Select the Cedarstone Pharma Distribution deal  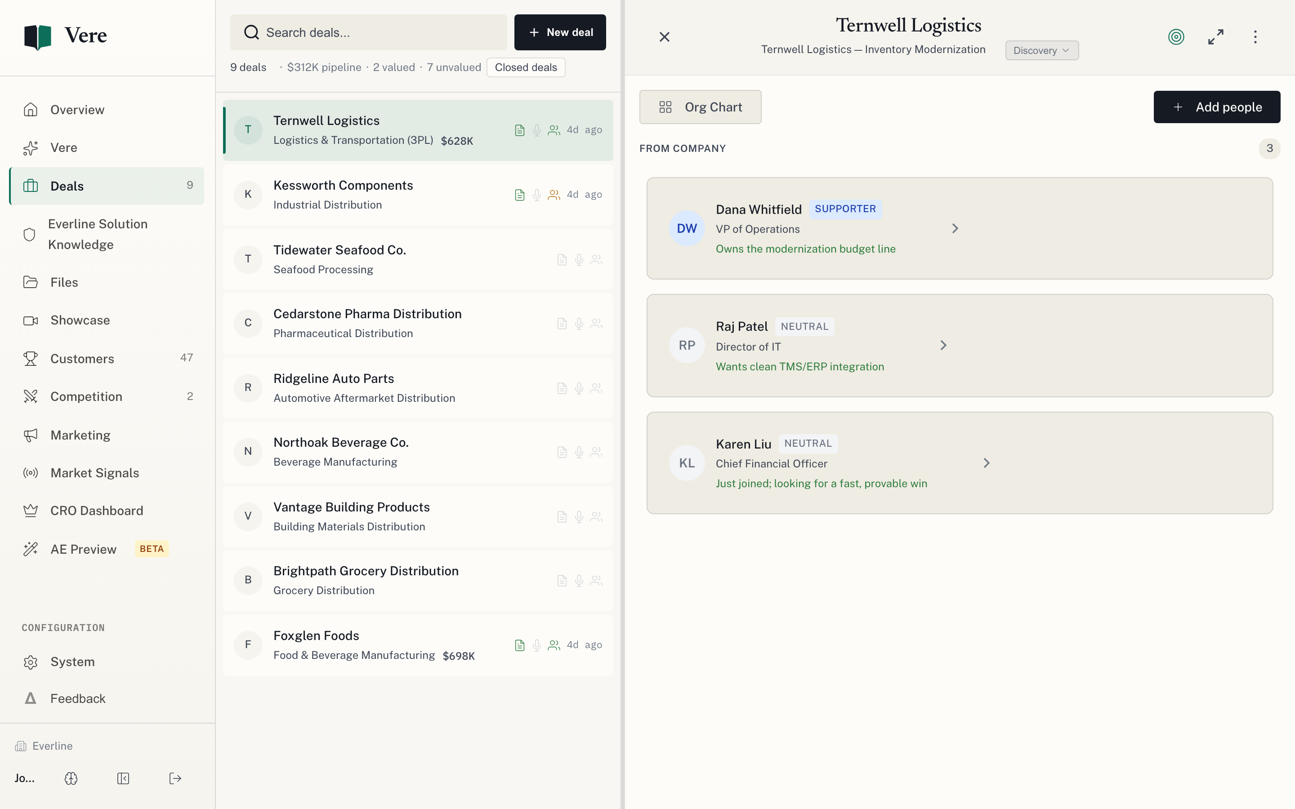tap(418, 323)
